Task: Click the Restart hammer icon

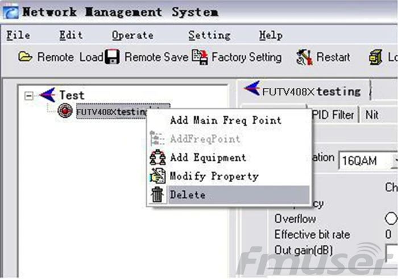Action: click(x=304, y=57)
